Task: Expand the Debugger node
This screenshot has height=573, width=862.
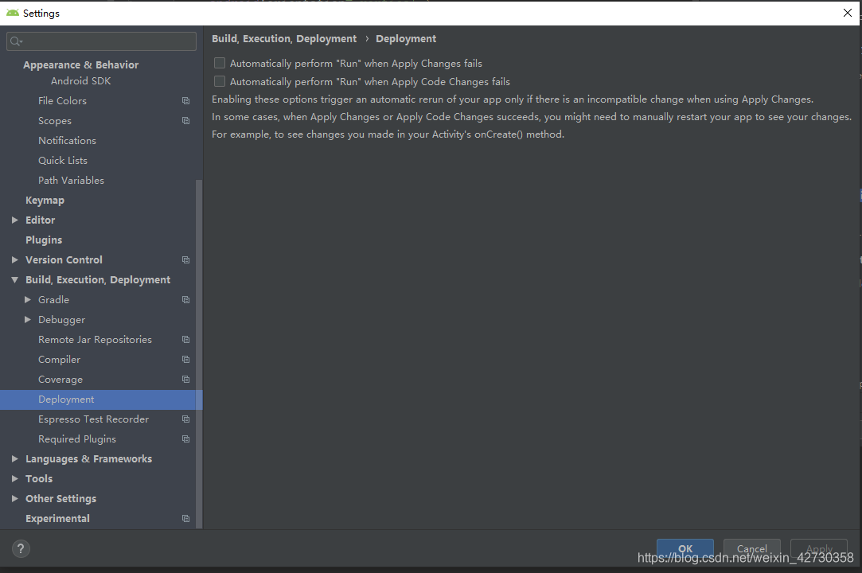Action: pyautogui.click(x=28, y=319)
